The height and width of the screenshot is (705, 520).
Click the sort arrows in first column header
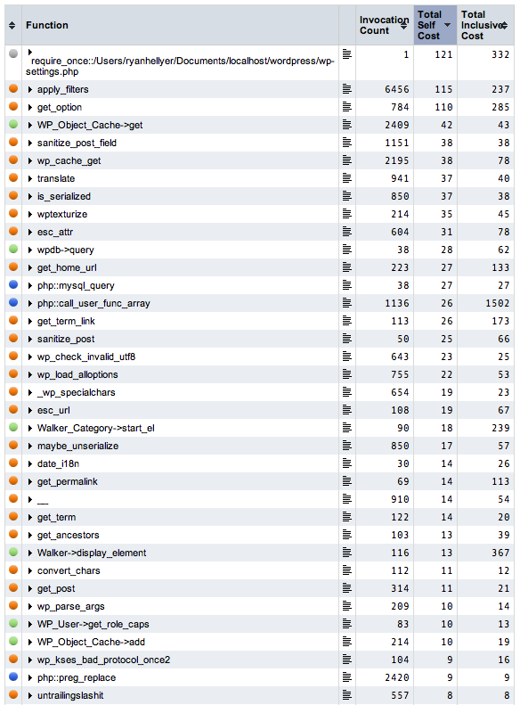click(12, 25)
